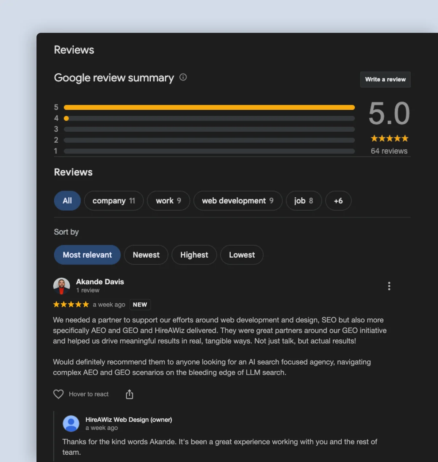Image resolution: width=438 pixels, height=462 pixels.
Task: Click the Sort by label
Action: point(66,232)
